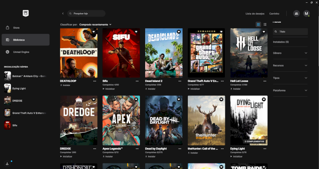Click the back navigation arrow
319x169 pixels.
63,14
